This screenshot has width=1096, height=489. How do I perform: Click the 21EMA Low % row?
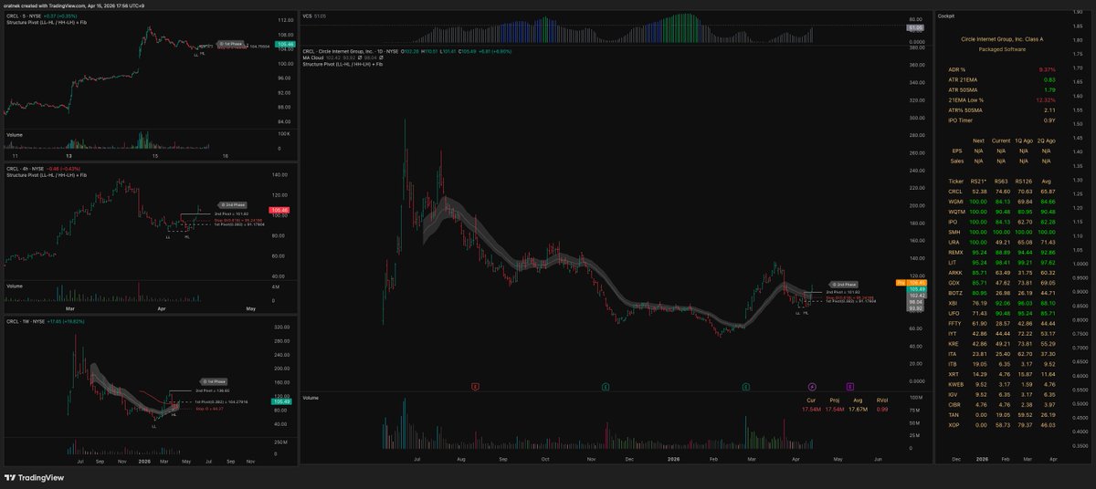point(1002,99)
